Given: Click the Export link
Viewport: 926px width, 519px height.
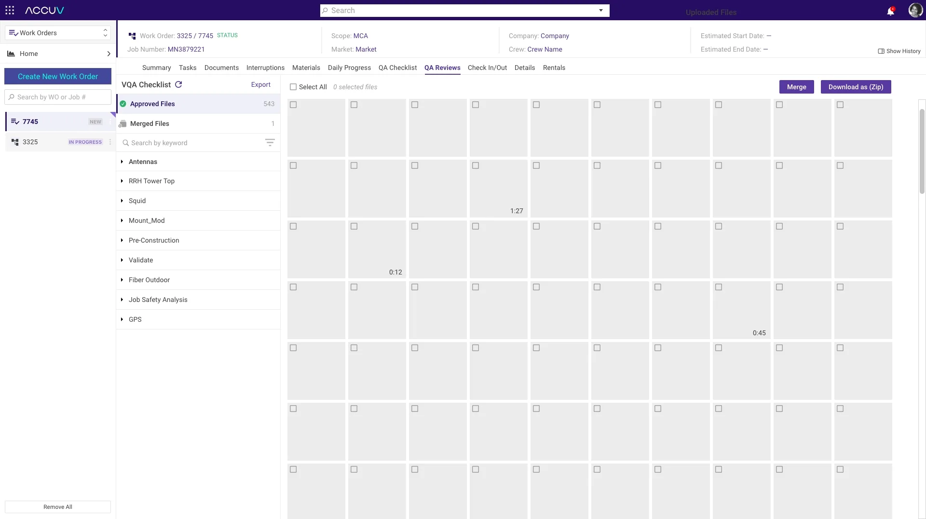Looking at the screenshot, I should coord(260,84).
